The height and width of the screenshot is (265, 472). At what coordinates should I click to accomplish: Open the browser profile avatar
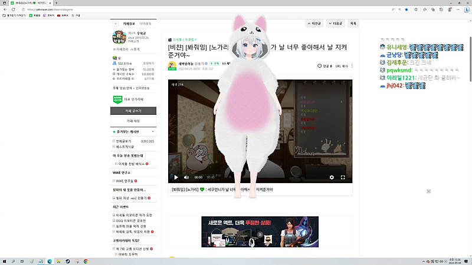(x=450, y=9)
